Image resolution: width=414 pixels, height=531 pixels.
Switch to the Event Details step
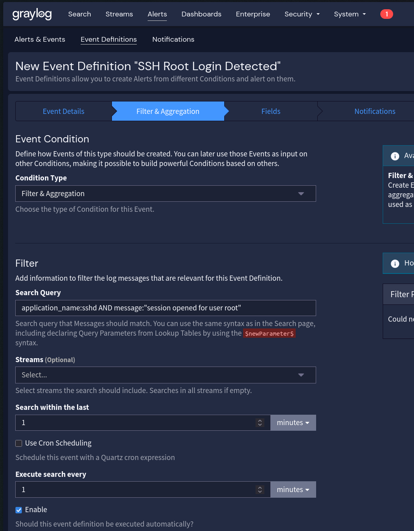point(63,111)
